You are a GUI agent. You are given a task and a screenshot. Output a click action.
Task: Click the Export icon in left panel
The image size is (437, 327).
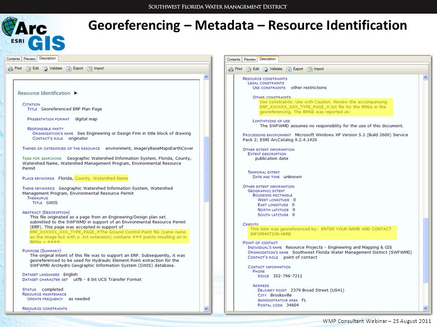coord(69,69)
